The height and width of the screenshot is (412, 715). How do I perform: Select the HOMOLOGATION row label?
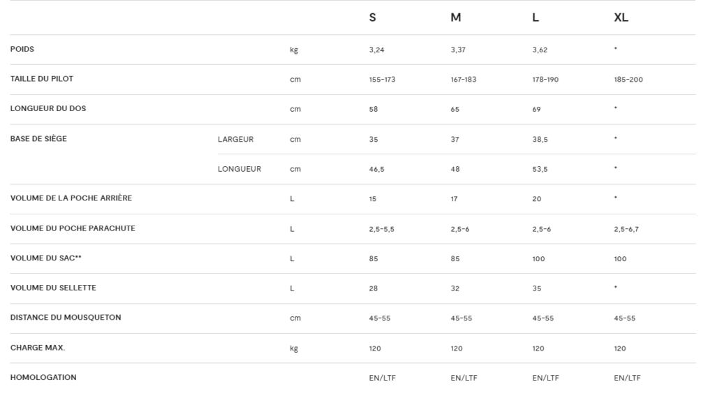(x=43, y=377)
